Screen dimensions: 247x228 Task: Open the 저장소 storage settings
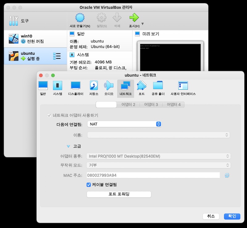point(94,88)
